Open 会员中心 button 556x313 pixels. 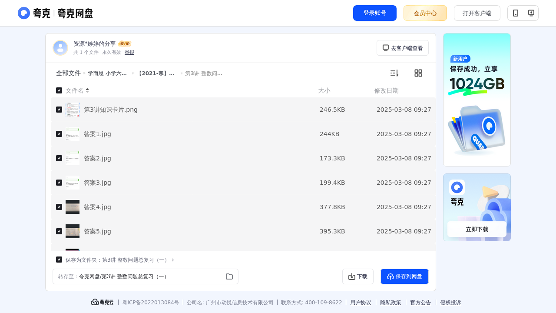point(425,13)
